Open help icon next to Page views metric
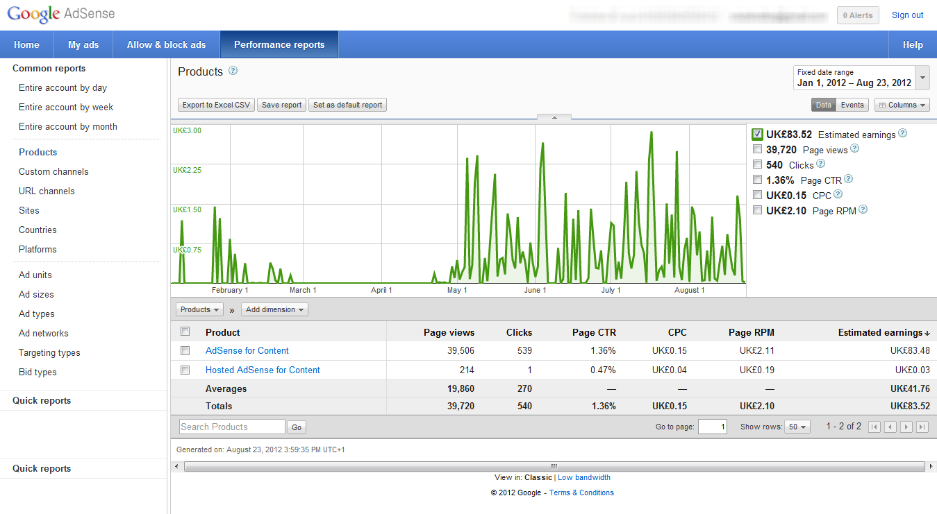The image size is (937, 514). click(855, 148)
